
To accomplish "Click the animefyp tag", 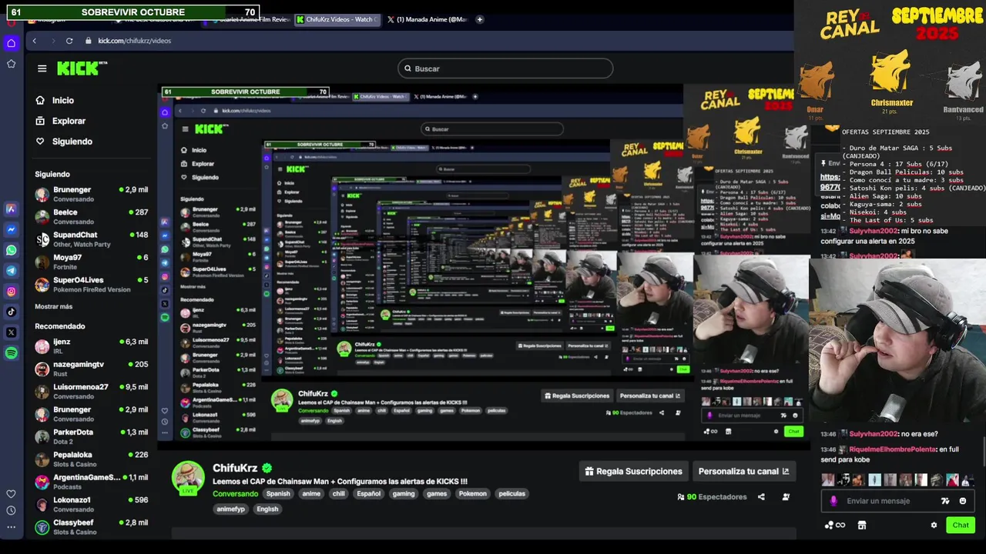I will (x=230, y=509).
